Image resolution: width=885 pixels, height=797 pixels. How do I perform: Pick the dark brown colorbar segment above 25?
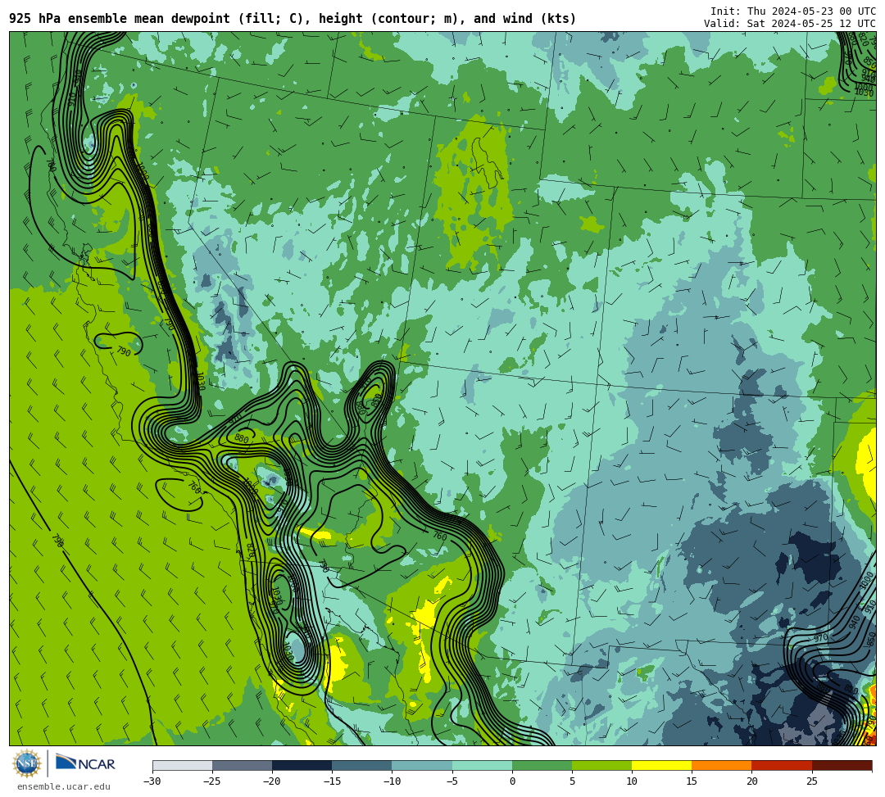(842, 765)
